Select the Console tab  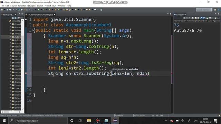coord(180,14)
